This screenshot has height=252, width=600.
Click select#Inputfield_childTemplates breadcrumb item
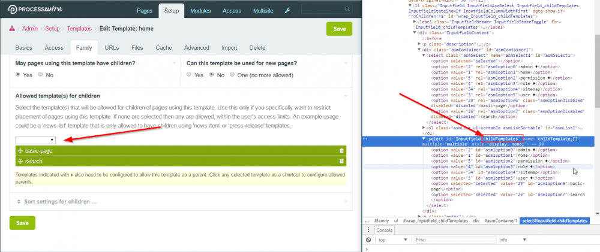554,221
